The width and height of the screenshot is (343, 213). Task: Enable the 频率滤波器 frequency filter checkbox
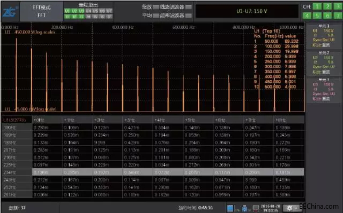(x=189, y=15)
